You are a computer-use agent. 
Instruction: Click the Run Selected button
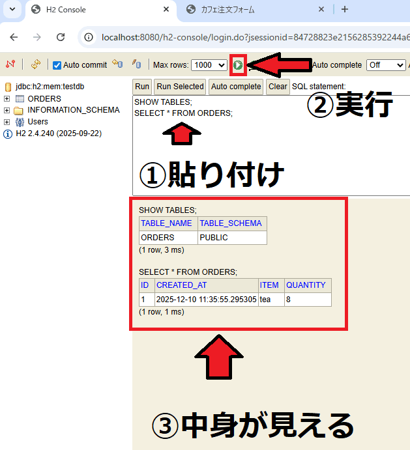pyautogui.click(x=180, y=87)
